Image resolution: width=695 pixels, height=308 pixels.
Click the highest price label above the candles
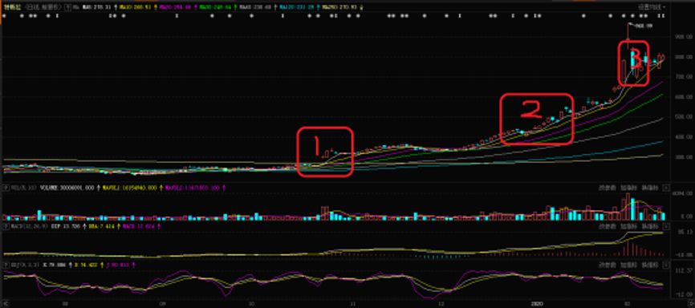(644, 26)
